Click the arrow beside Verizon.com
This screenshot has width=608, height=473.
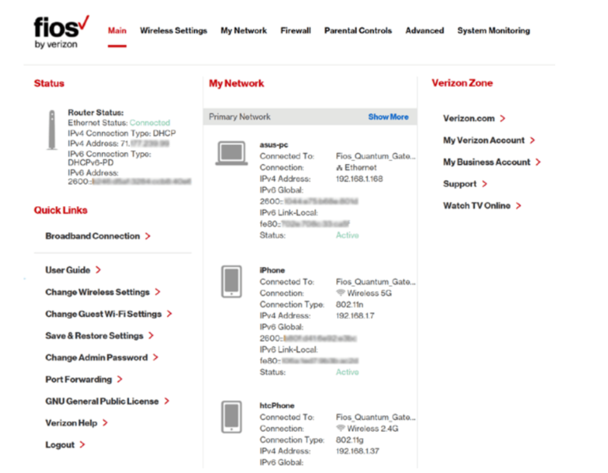503,118
